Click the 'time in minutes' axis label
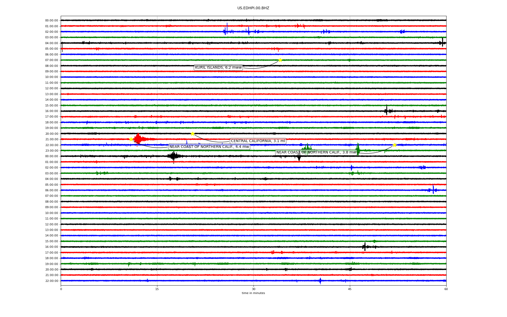The width and height of the screenshot is (507, 317). 253,293
